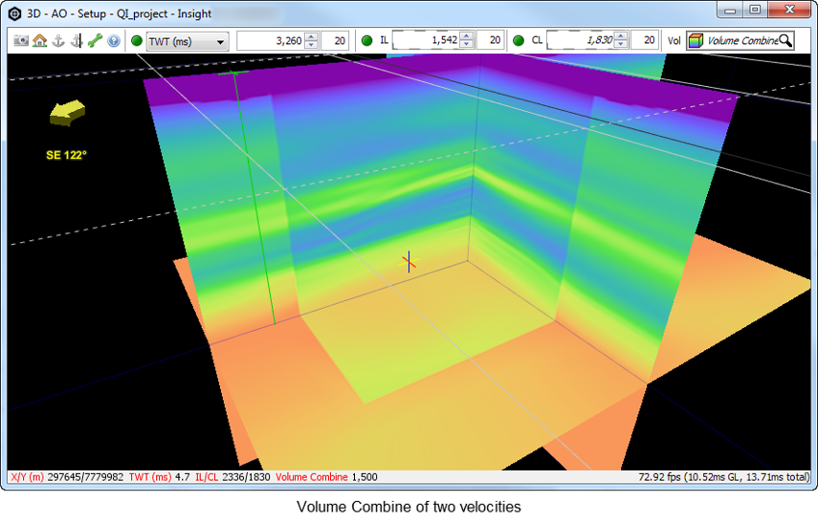Open help with the blue question icon
This screenshot has width=818, height=524.
tap(114, 41)
